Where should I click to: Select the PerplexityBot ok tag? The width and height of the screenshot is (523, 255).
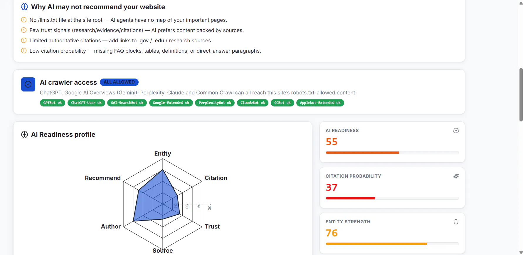(x=215, y=103)
